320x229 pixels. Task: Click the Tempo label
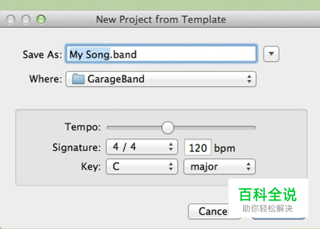(x=83, y=127)
